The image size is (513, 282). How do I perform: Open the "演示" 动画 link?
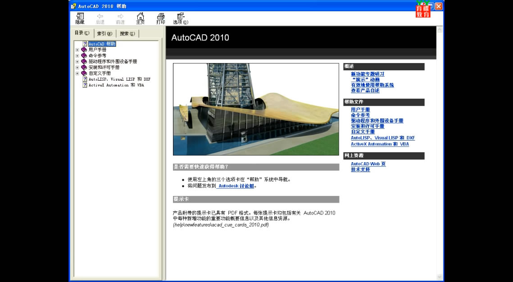(x=365, y=79)
